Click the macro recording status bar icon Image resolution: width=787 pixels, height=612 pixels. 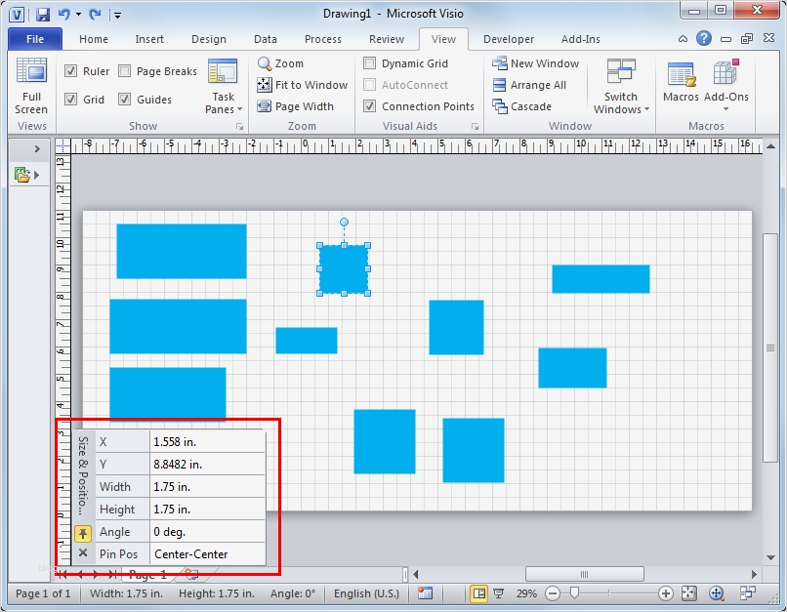425,593
